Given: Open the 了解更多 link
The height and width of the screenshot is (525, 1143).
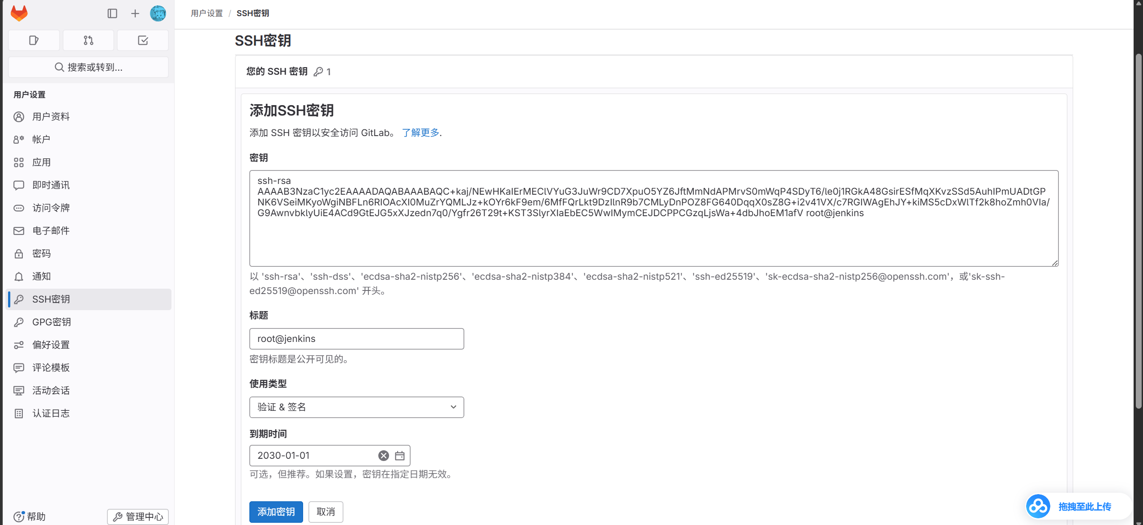Looking at the screenshot, I should (420, 133).
